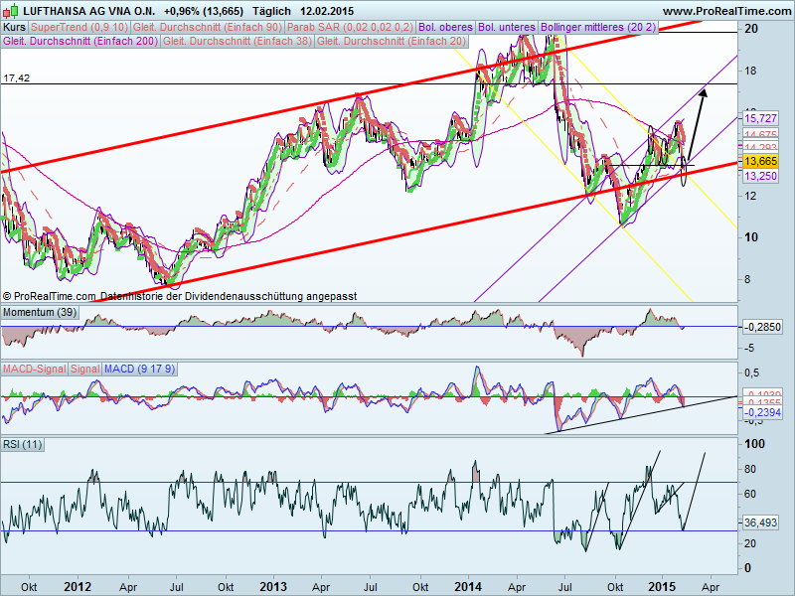Click the 13,250 price tag
This screenshot has height=596, width=795.
[x=760, y=176]
